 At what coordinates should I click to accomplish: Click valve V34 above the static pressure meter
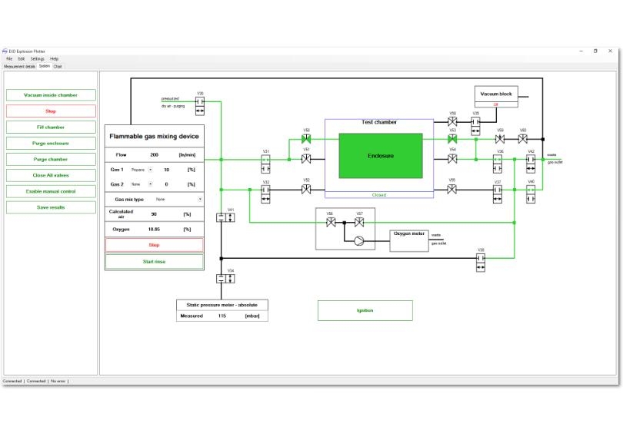(225, 279)
